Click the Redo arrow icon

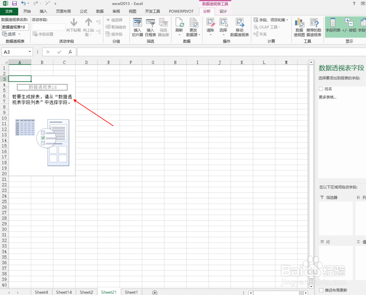coord(36,3)
